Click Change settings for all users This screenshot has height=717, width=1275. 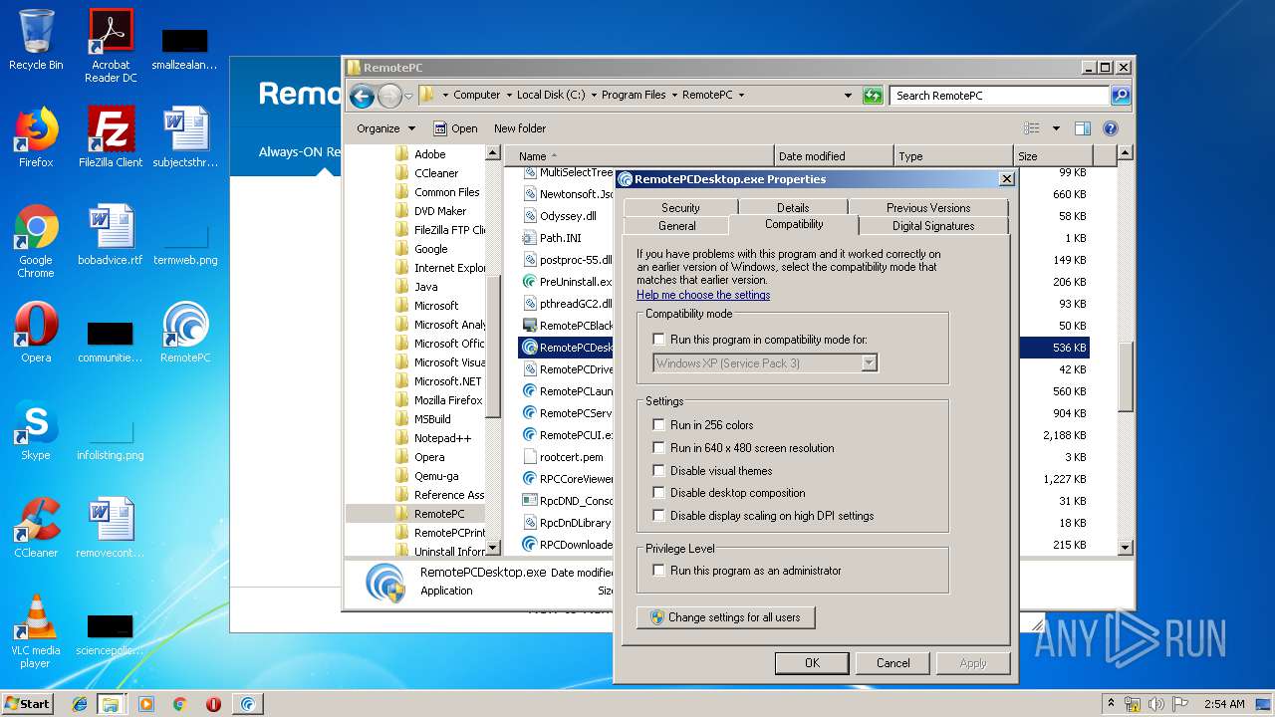point(725,617)
